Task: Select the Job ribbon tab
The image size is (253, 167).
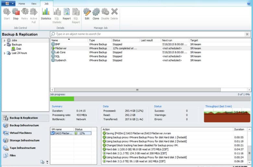Action: point(46,4)
